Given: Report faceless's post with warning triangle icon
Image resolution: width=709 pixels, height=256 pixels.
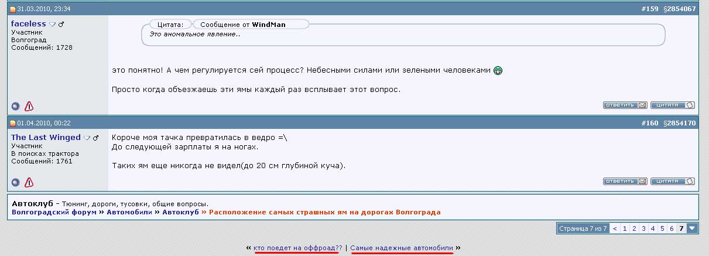Looking at the screenshot, I should pos(29,107).
